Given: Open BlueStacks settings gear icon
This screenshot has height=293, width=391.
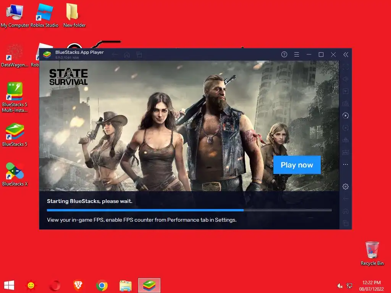Looking at the screenshot, I should point(345,186).
